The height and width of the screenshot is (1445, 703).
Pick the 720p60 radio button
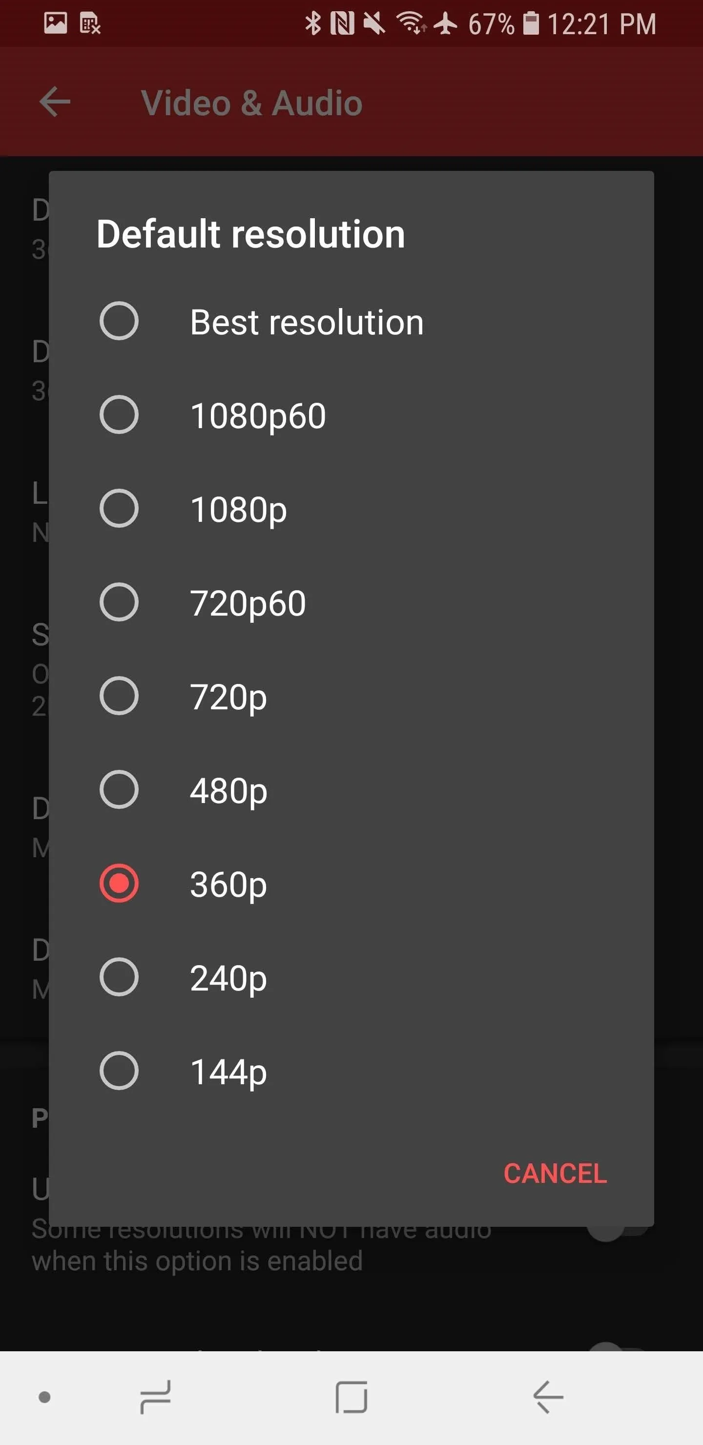119,602
